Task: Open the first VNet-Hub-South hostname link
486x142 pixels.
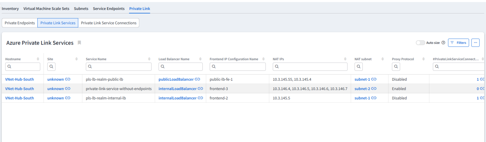Action: coord(19,79)
